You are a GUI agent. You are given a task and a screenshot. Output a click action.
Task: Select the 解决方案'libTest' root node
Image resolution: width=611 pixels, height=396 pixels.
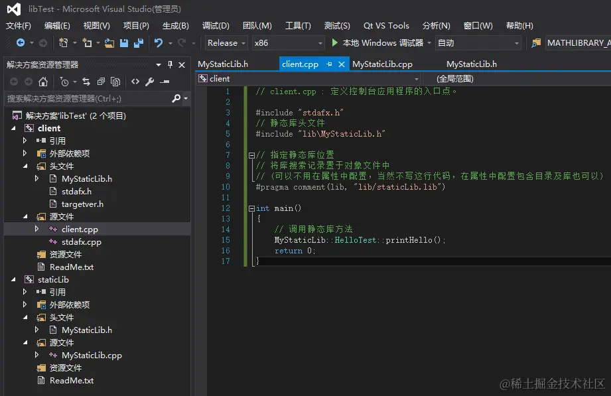(x=76, y=115)
